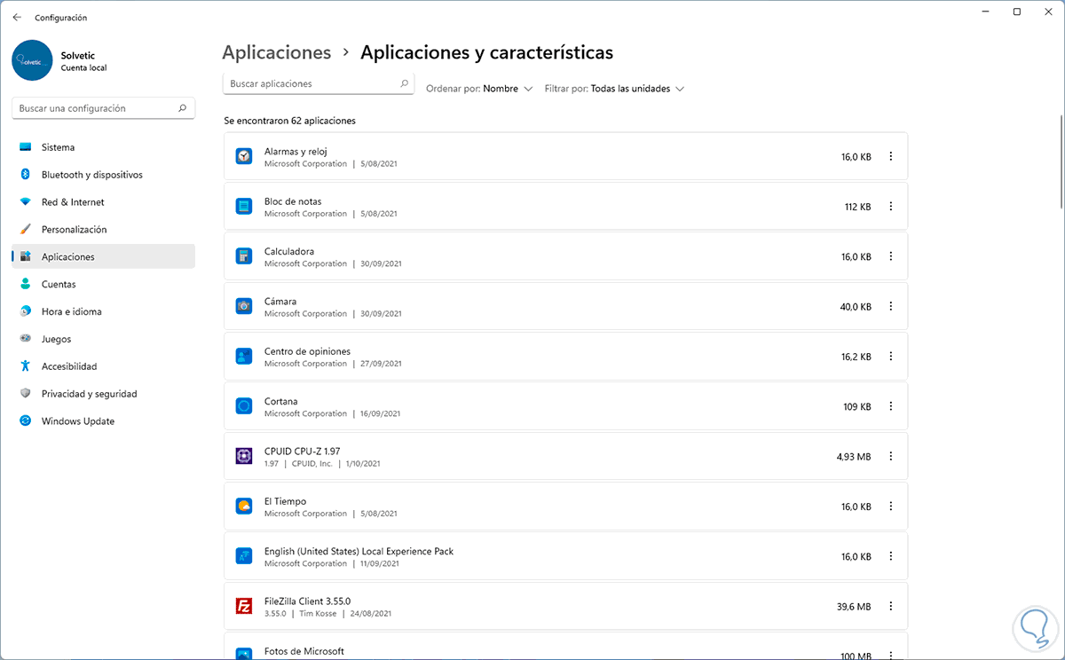
Task: Click the Cámara app icon
Action: 244,306
